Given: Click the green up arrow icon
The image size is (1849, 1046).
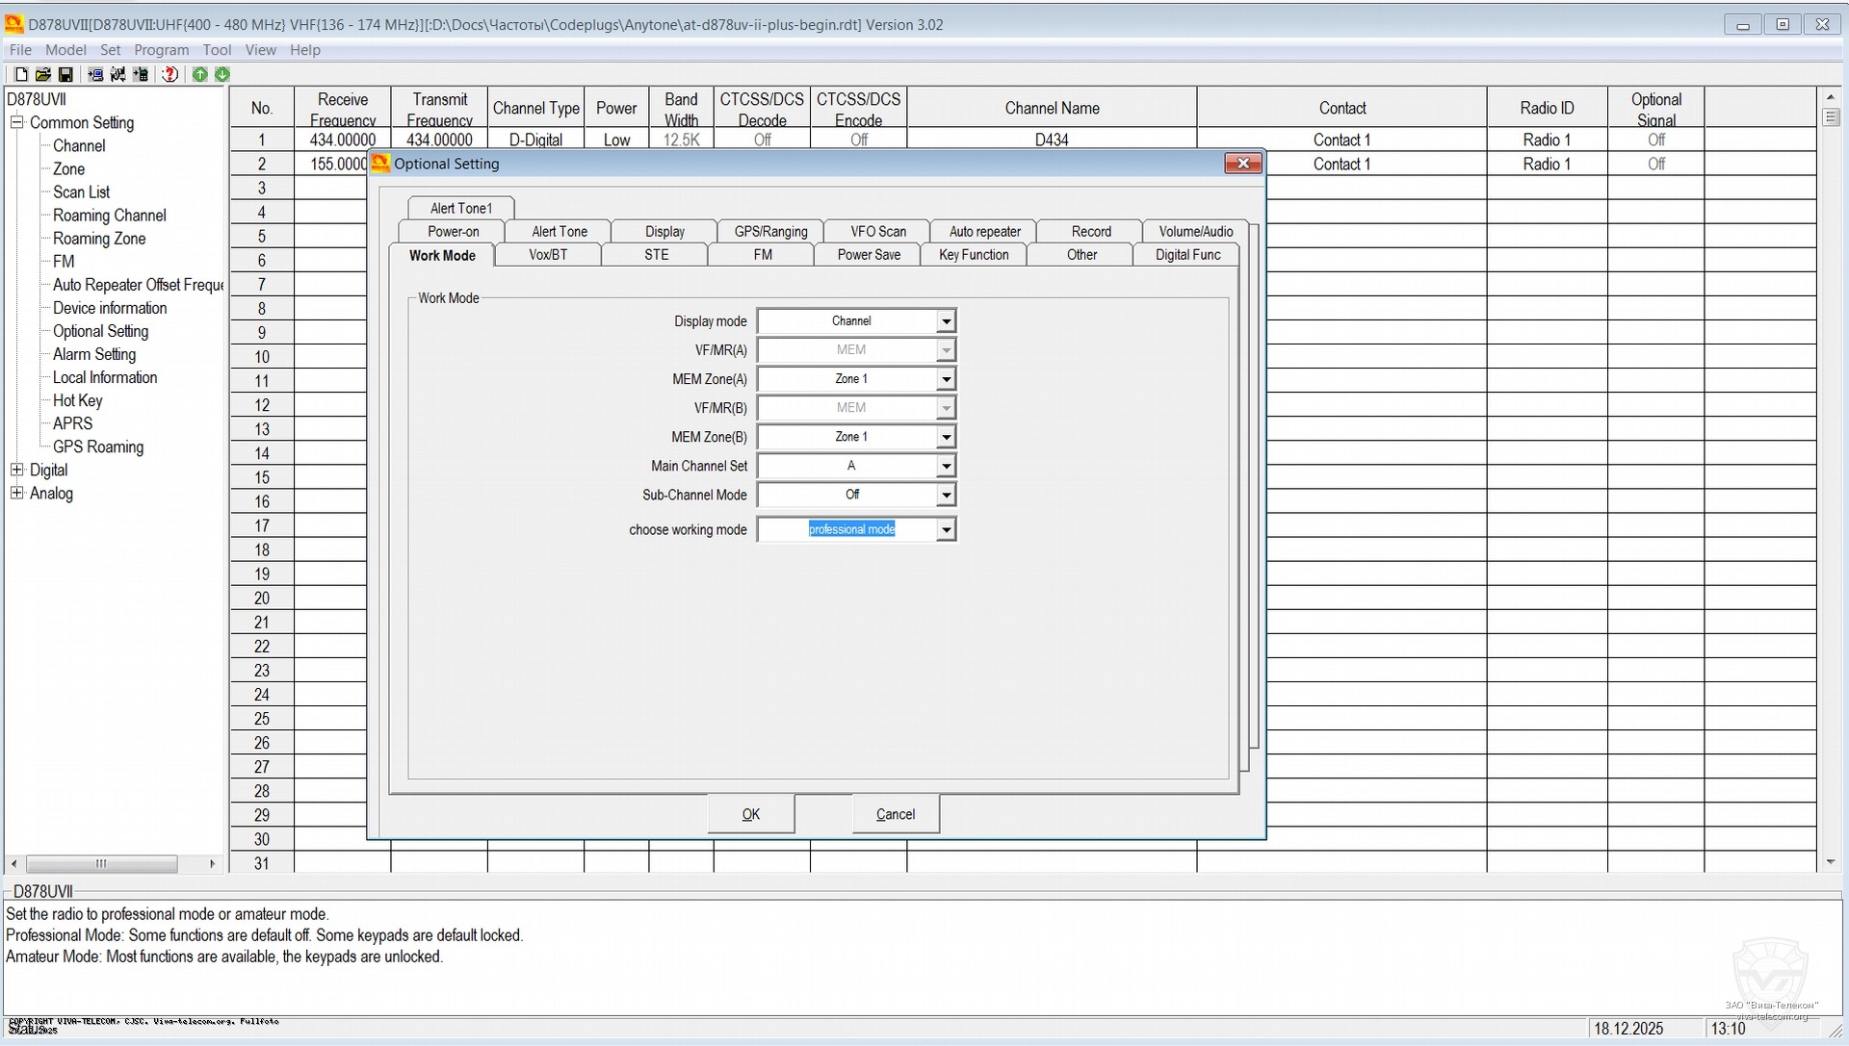Looking at the screenshot, I should point(199,74).
